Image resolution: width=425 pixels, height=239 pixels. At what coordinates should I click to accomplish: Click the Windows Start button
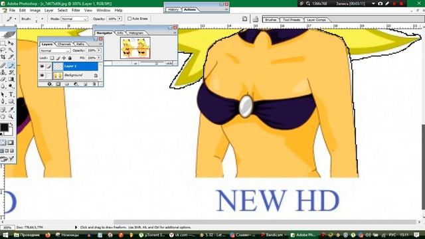coord(5,235)
